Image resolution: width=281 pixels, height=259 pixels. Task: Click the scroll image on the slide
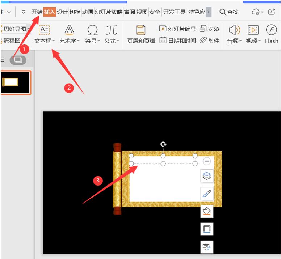[x=167, y=179]
